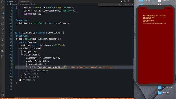Click TweenAnimationBuilder on line 94
The height and width of the screenshot is (99, 176).
[x=51, y=67]
